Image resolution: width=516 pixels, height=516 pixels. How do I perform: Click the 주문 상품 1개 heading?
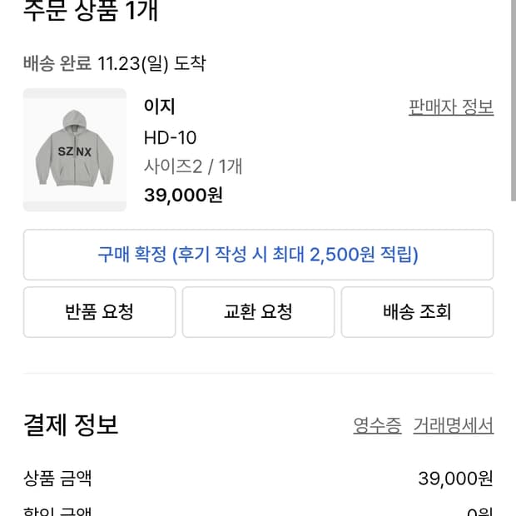pos(91,12)
